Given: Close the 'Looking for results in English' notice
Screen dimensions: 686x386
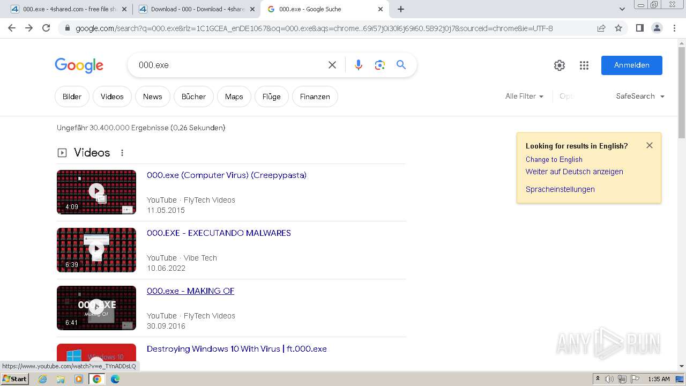Looking at the screenshot, I should (x=650, y=145).
